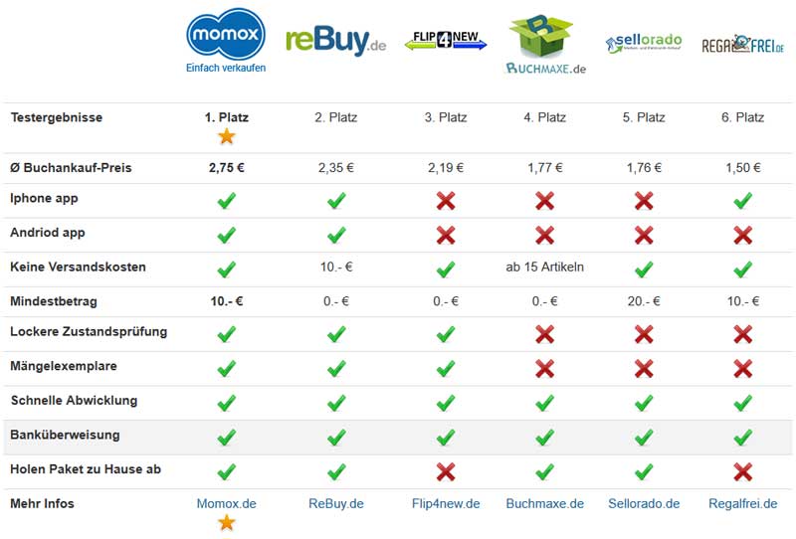
Task: Click the momox logo
Action: click(x=226, y=40)
